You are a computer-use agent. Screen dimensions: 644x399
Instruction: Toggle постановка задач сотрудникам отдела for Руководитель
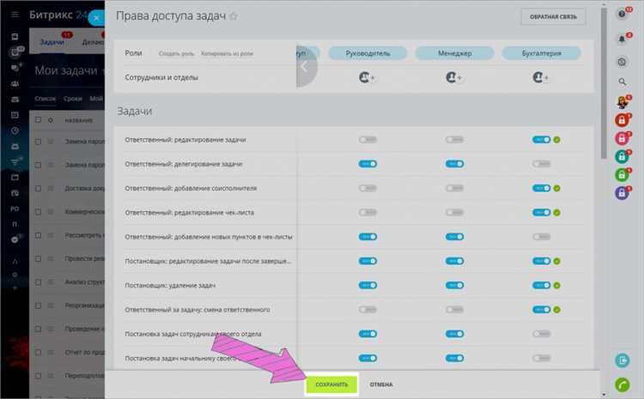click(368, 334)
